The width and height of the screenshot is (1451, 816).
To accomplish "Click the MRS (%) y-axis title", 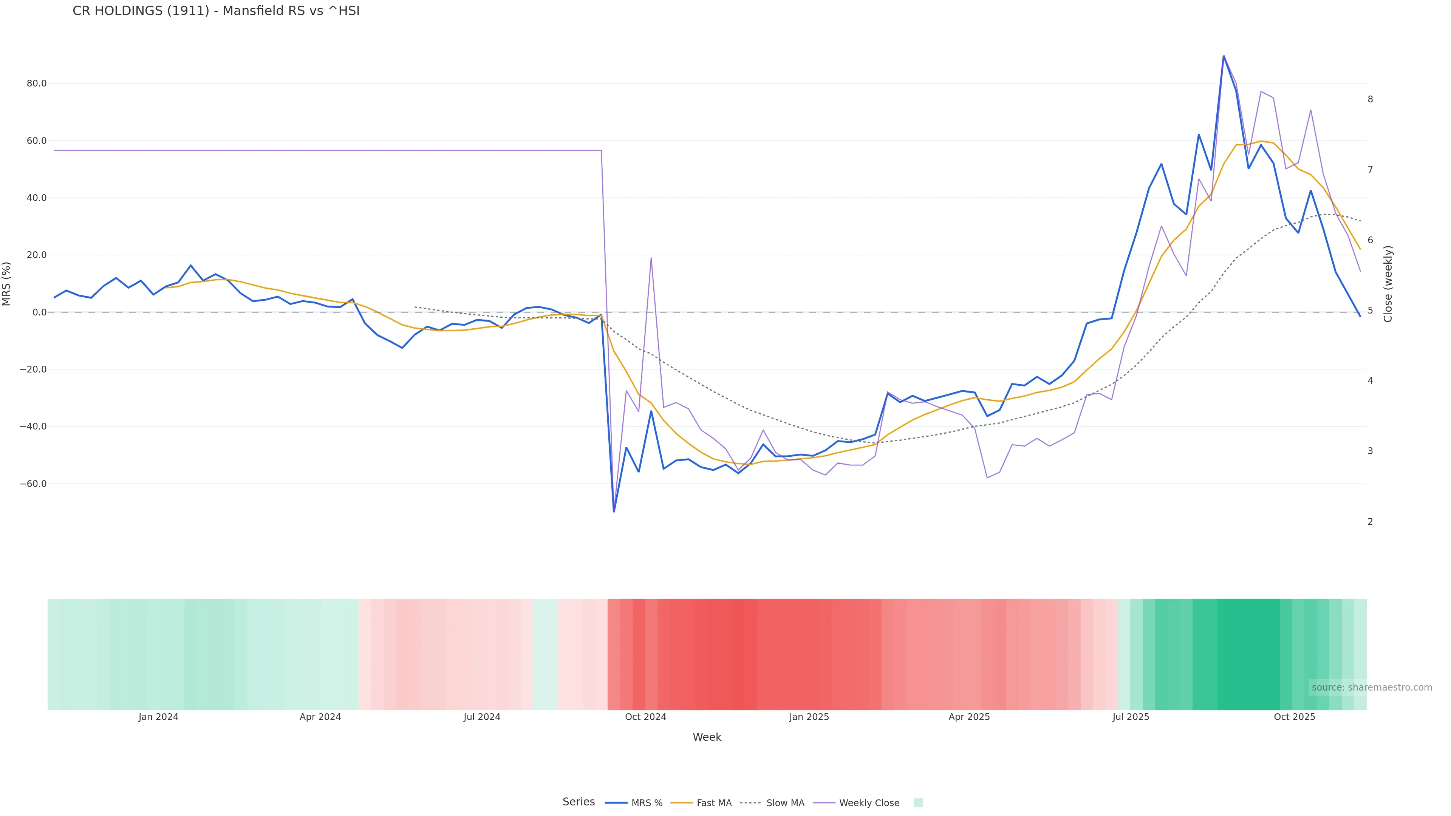I will pos(7,284).
